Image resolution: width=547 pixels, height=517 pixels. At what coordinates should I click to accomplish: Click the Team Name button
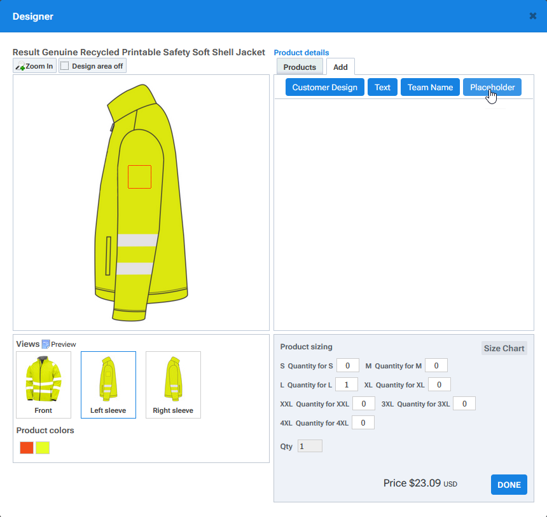coord(430,87)
